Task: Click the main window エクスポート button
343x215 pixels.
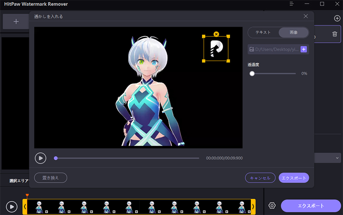Action: coord(311,206)
